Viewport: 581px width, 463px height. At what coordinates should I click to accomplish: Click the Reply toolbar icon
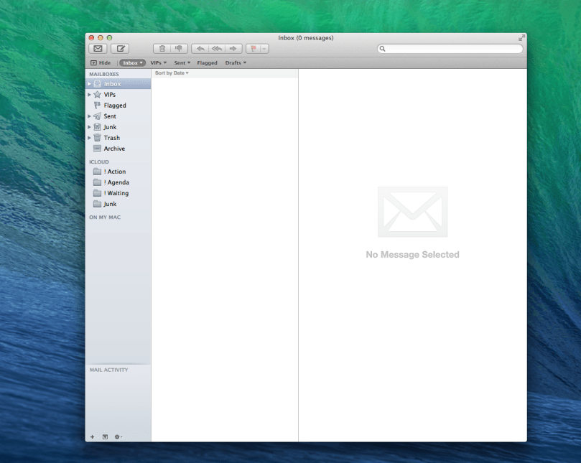coord(201,48)
